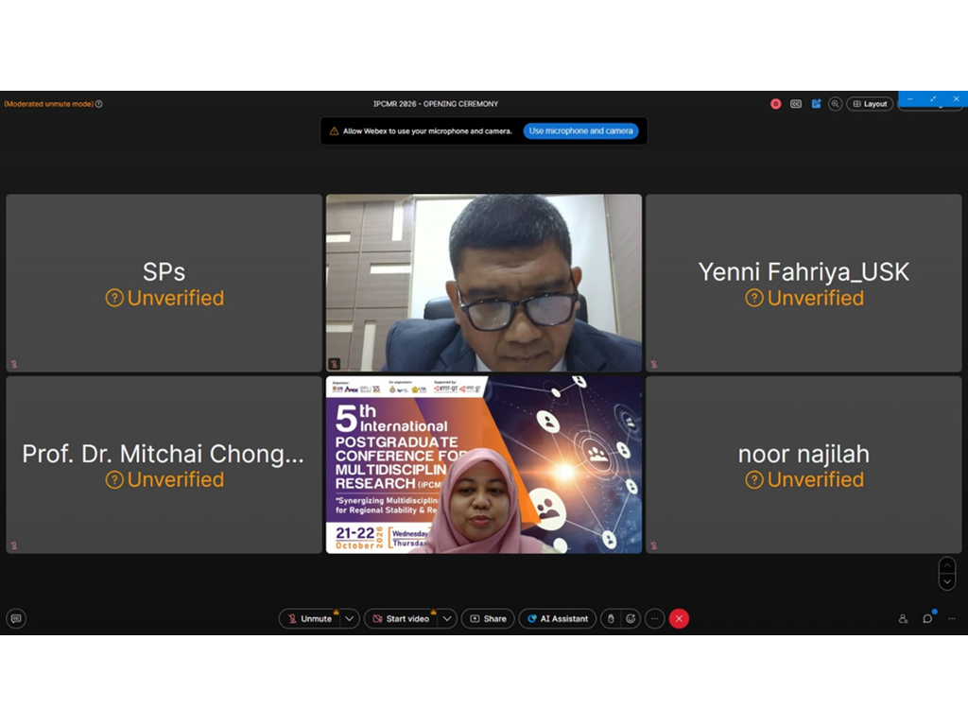Click the red recording indicator icon

(x=775, y=104)
